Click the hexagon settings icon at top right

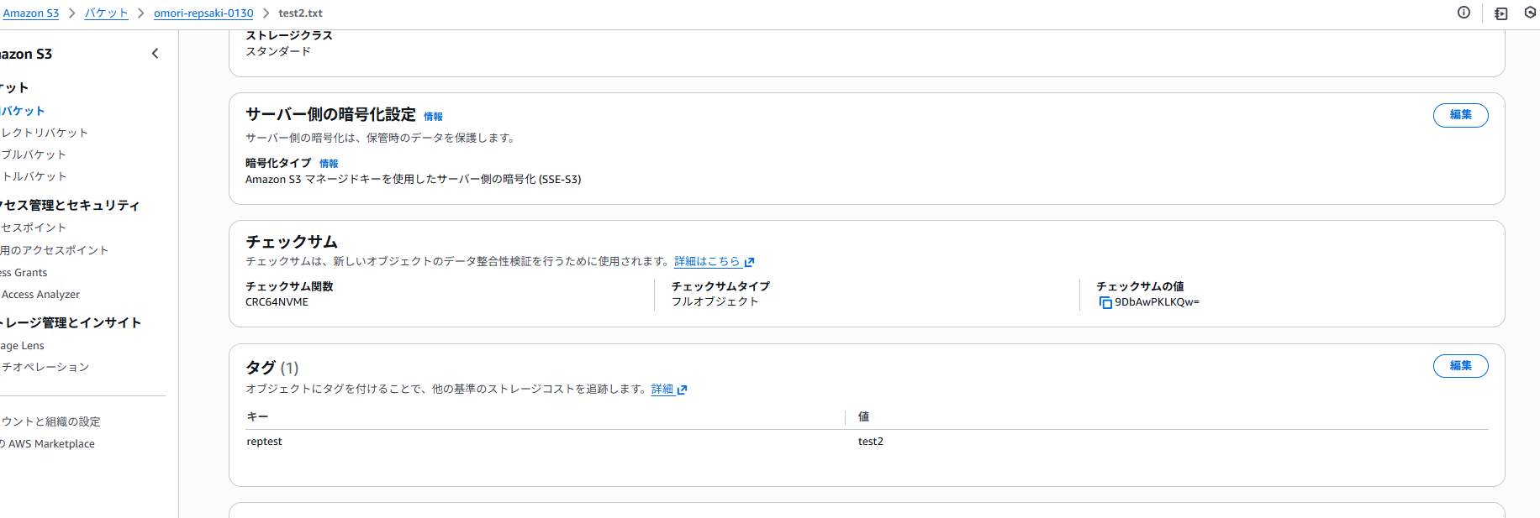(x=1531, y=13)
